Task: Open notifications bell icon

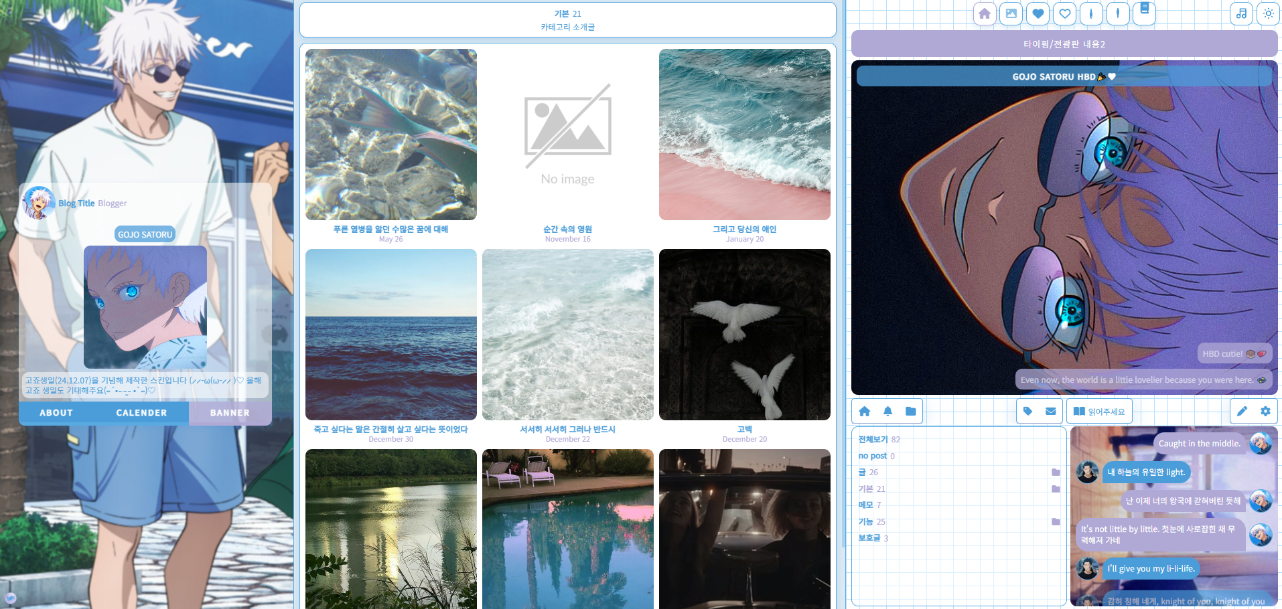Action: (x=887, y=412)
